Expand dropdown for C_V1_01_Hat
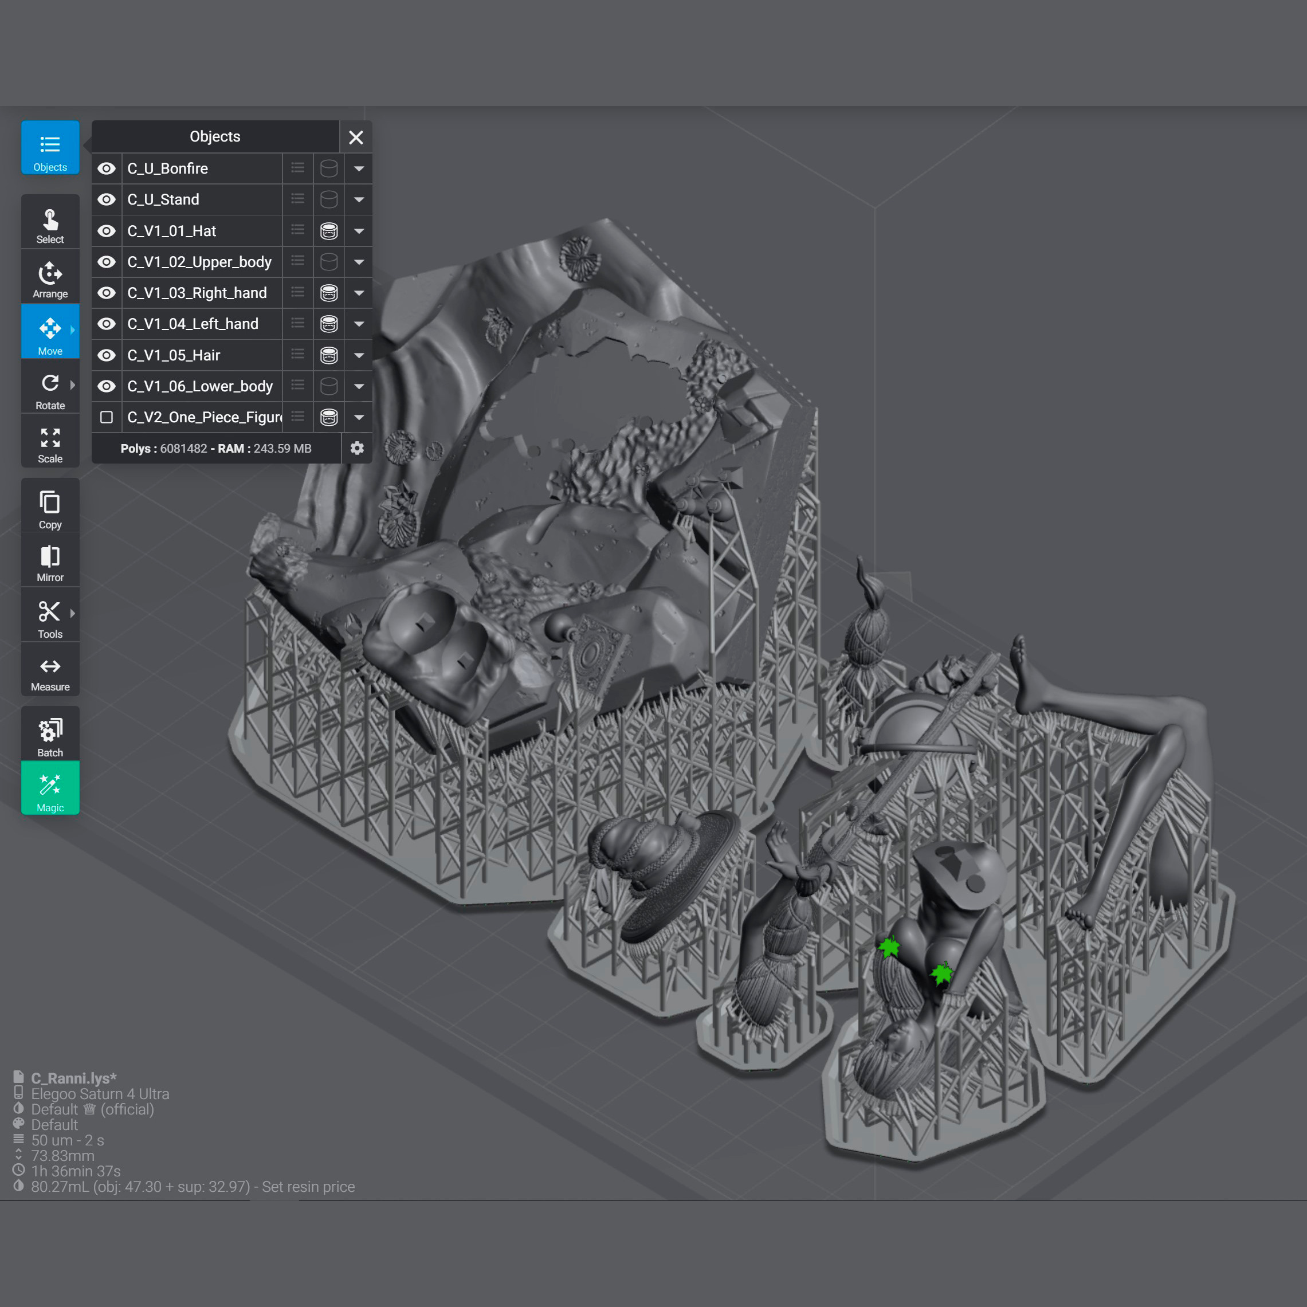The height and width of the screenshot is (1307, 1307). pos(359,231)
